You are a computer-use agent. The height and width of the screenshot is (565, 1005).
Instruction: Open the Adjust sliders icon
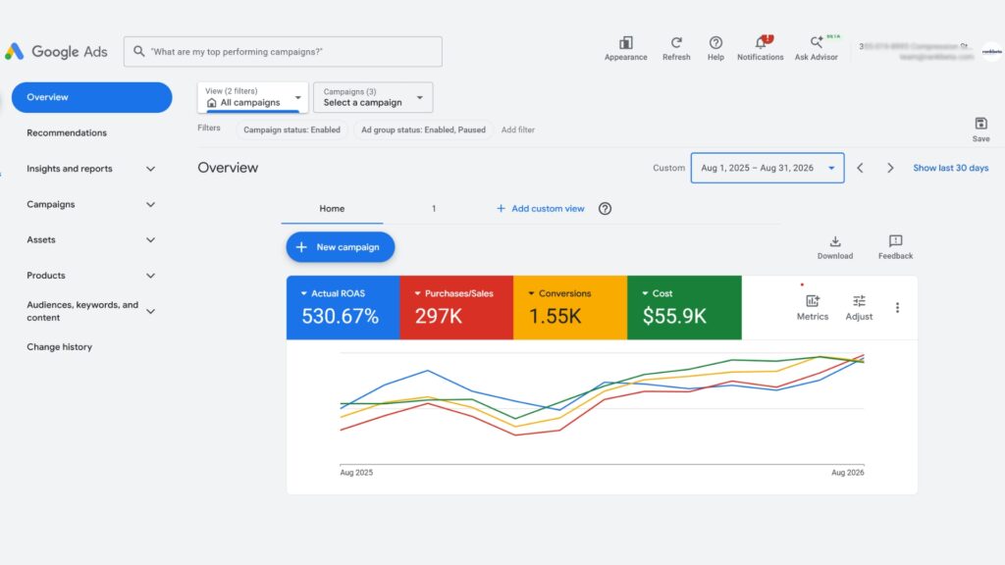click(859, 301)
